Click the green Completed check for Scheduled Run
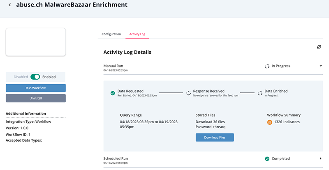The image size is (329, 170). tap(267, 159)
